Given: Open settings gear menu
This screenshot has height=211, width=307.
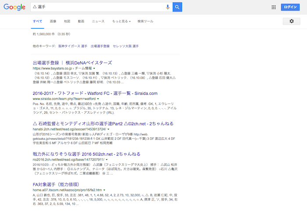Looking at the screenshot, I should pyautogui.click(x=292, y=21).
